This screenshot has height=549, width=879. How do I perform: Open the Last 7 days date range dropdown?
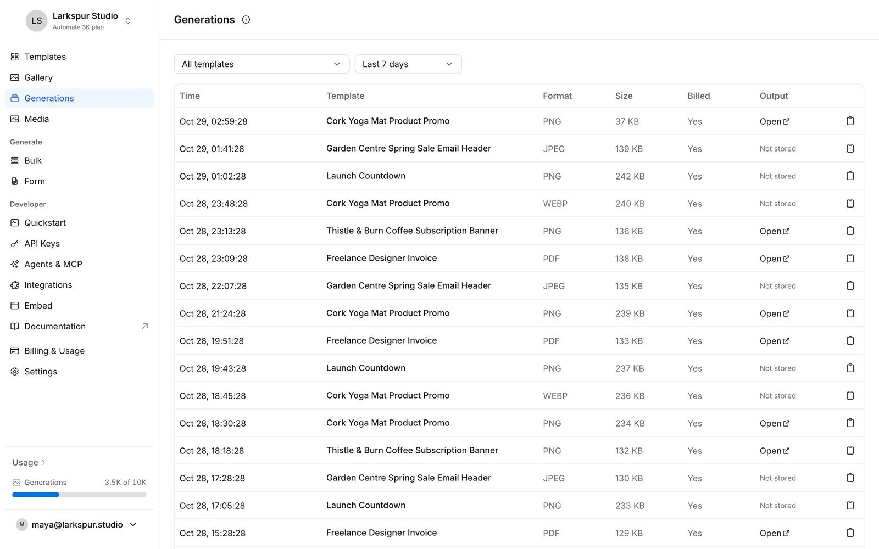(x=408, y=64)
